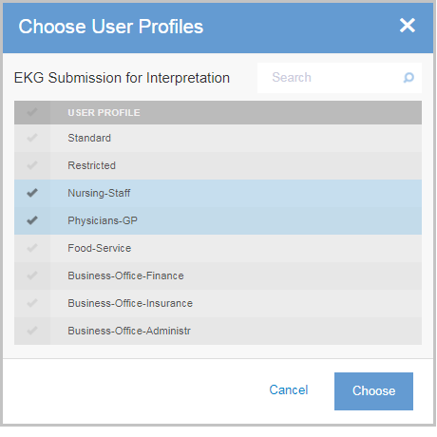437x437 pixels.
Task: Select the Physicians-GP row label
Action: pyautogui.click(x=103, y=220)
